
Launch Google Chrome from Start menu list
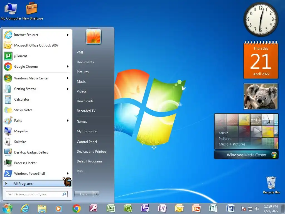[x=37, y=67]
